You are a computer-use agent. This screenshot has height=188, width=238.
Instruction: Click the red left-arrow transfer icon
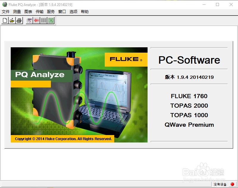point(37,20)
